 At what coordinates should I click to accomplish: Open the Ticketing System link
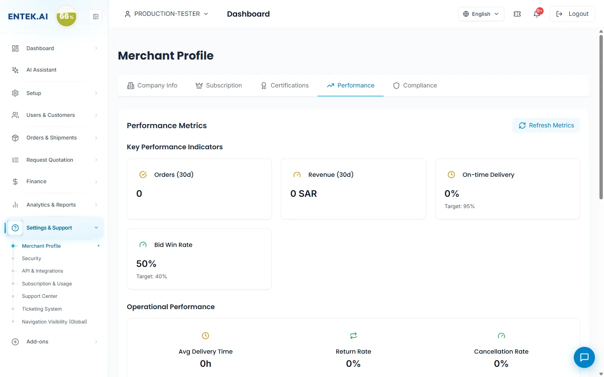42,309
